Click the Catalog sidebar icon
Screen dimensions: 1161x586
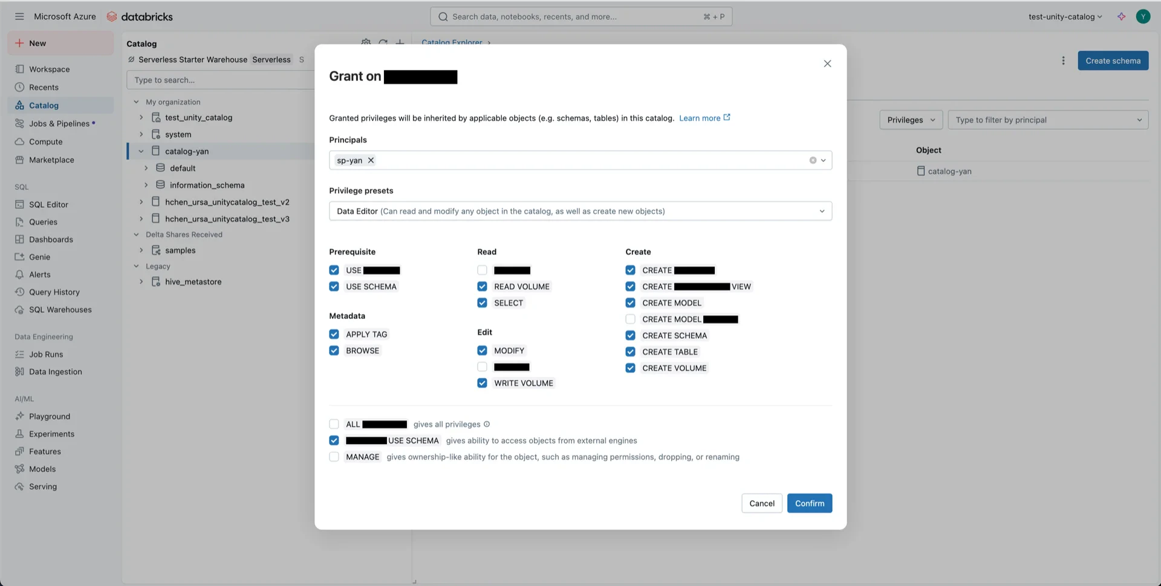tap(19, 105)
